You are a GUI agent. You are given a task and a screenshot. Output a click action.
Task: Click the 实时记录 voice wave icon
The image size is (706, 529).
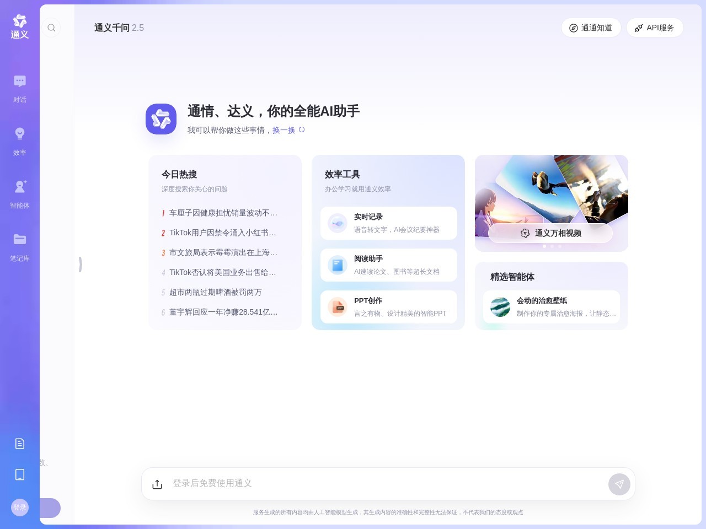coord(338,223)
